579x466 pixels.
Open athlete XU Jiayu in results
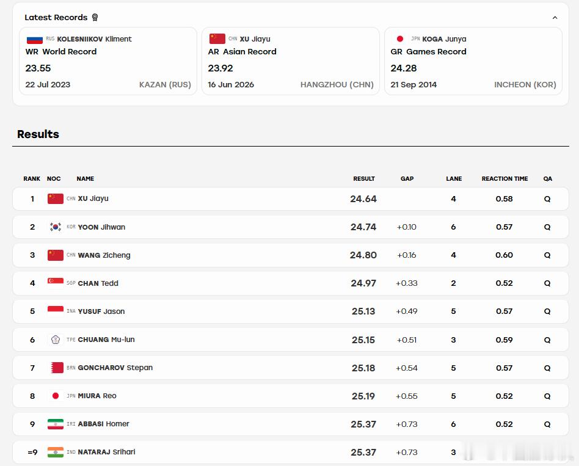[x=93, y=198]
